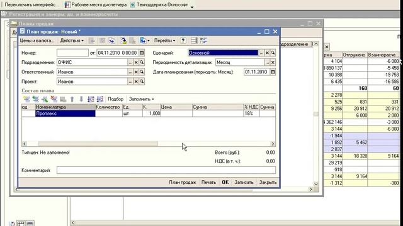Screen dimensions: 403x226
Task: Open the Периодичность детализации selection with the ellipsis button
Action: pyautogui.click(x=267, y=62)
